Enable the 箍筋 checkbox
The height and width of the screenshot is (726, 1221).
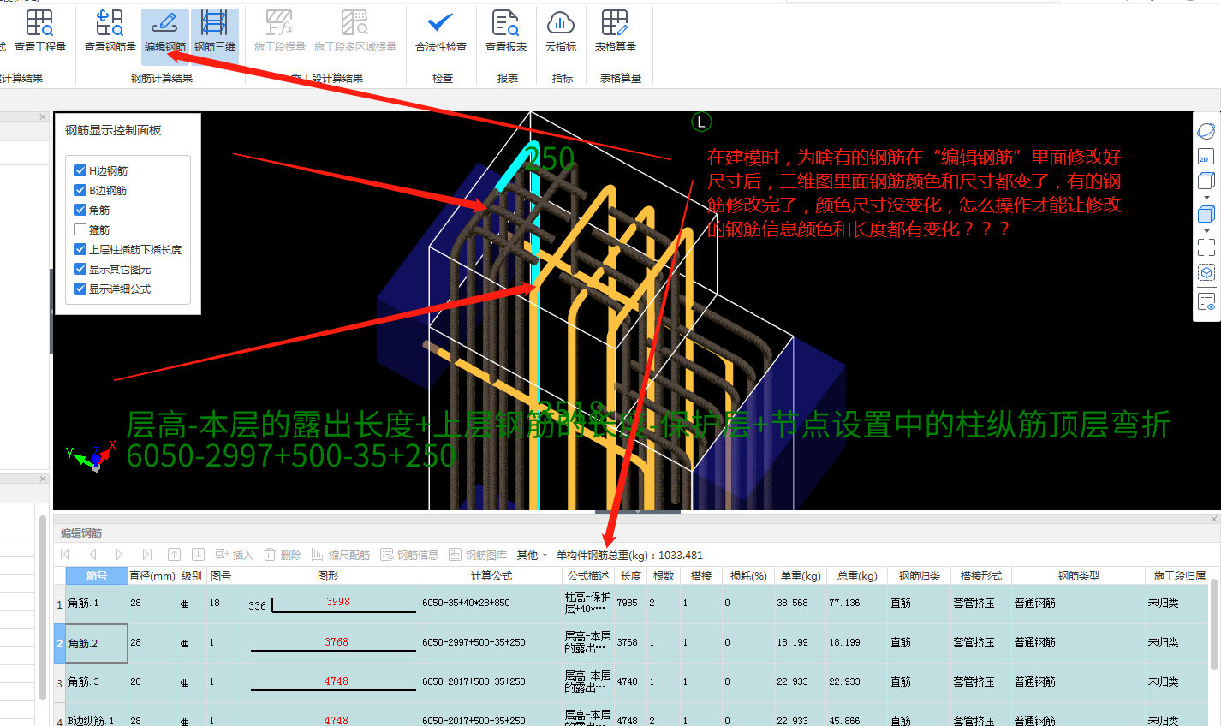pos(80,229)
